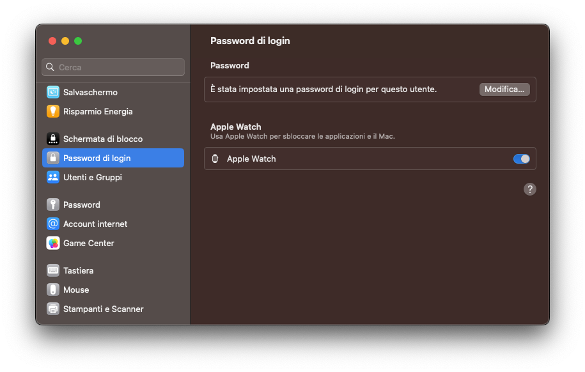Open the Risparmio Energia settings pane

point(98,111)
